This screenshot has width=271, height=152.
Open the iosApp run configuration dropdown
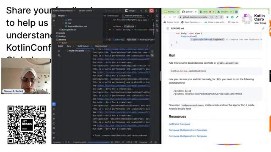coord(131,11)
